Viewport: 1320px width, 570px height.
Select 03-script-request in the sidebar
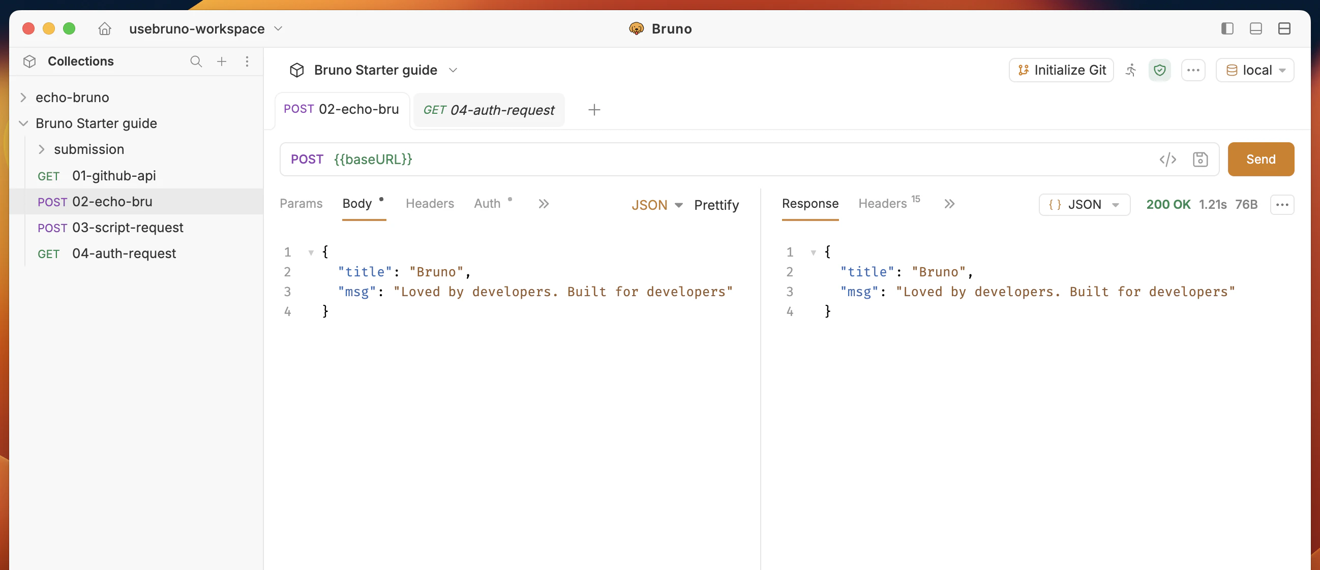click(x=128, y=228)
